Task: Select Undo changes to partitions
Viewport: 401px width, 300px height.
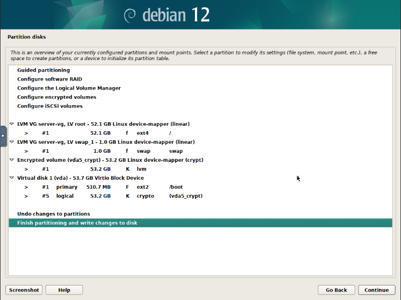Action: [200, 214]
